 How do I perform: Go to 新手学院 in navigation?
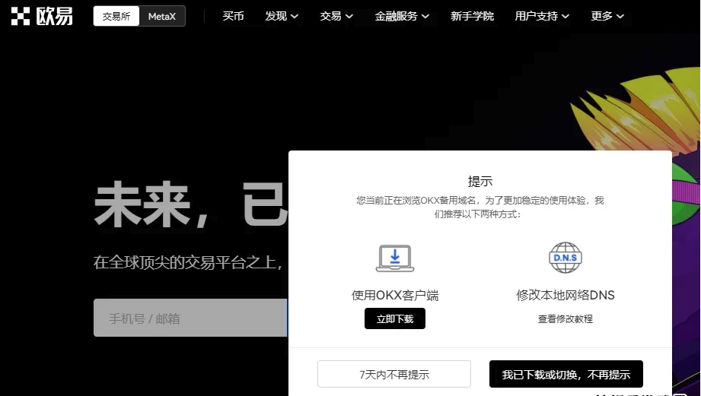tap(472, 16)
